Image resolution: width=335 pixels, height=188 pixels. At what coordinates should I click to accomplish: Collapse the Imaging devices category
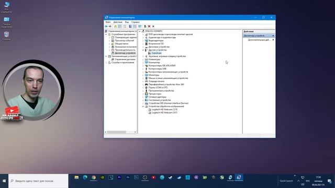pos(143,107)
